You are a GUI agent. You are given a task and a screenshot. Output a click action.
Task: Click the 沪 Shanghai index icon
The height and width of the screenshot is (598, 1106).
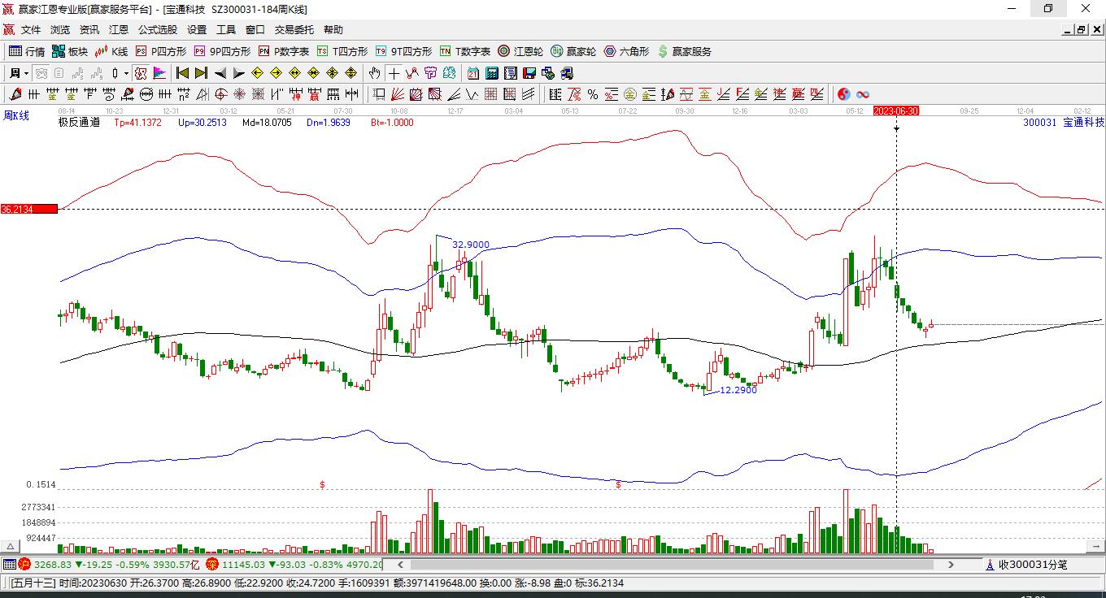point(24,564)
